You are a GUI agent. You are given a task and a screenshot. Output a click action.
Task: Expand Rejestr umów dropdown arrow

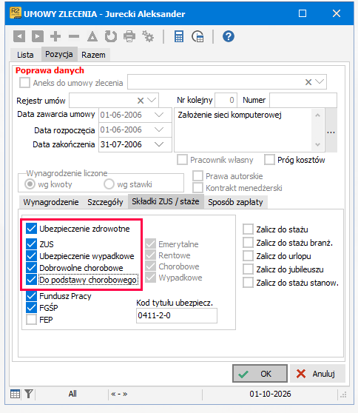click(152, 101)
